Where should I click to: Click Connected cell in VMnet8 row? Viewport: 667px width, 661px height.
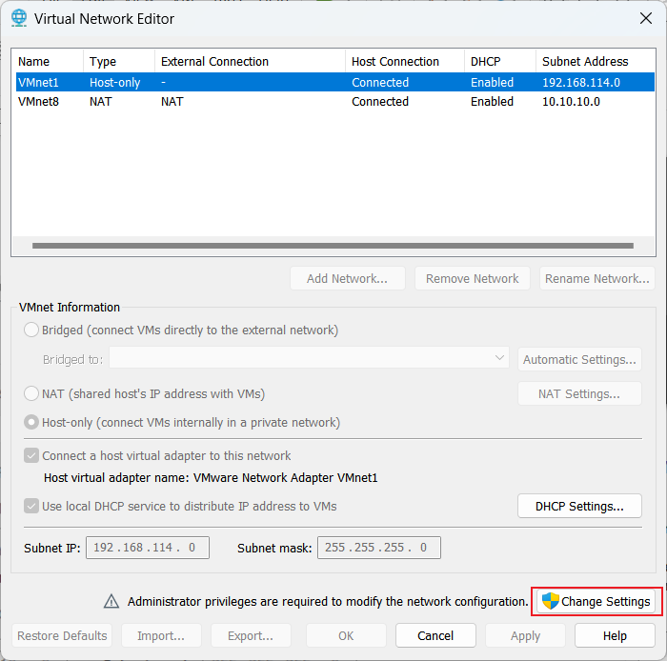pyautogui.click(x=380, y=102)
